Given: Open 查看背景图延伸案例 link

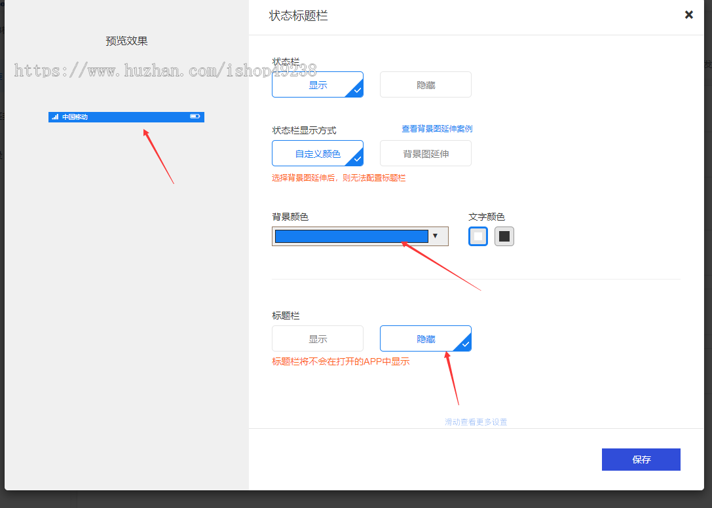Looking at the screenshot, I should (x=437, y=129).
